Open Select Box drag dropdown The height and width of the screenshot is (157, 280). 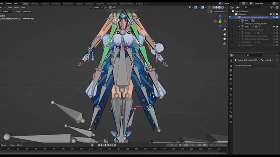pos(28,11)
